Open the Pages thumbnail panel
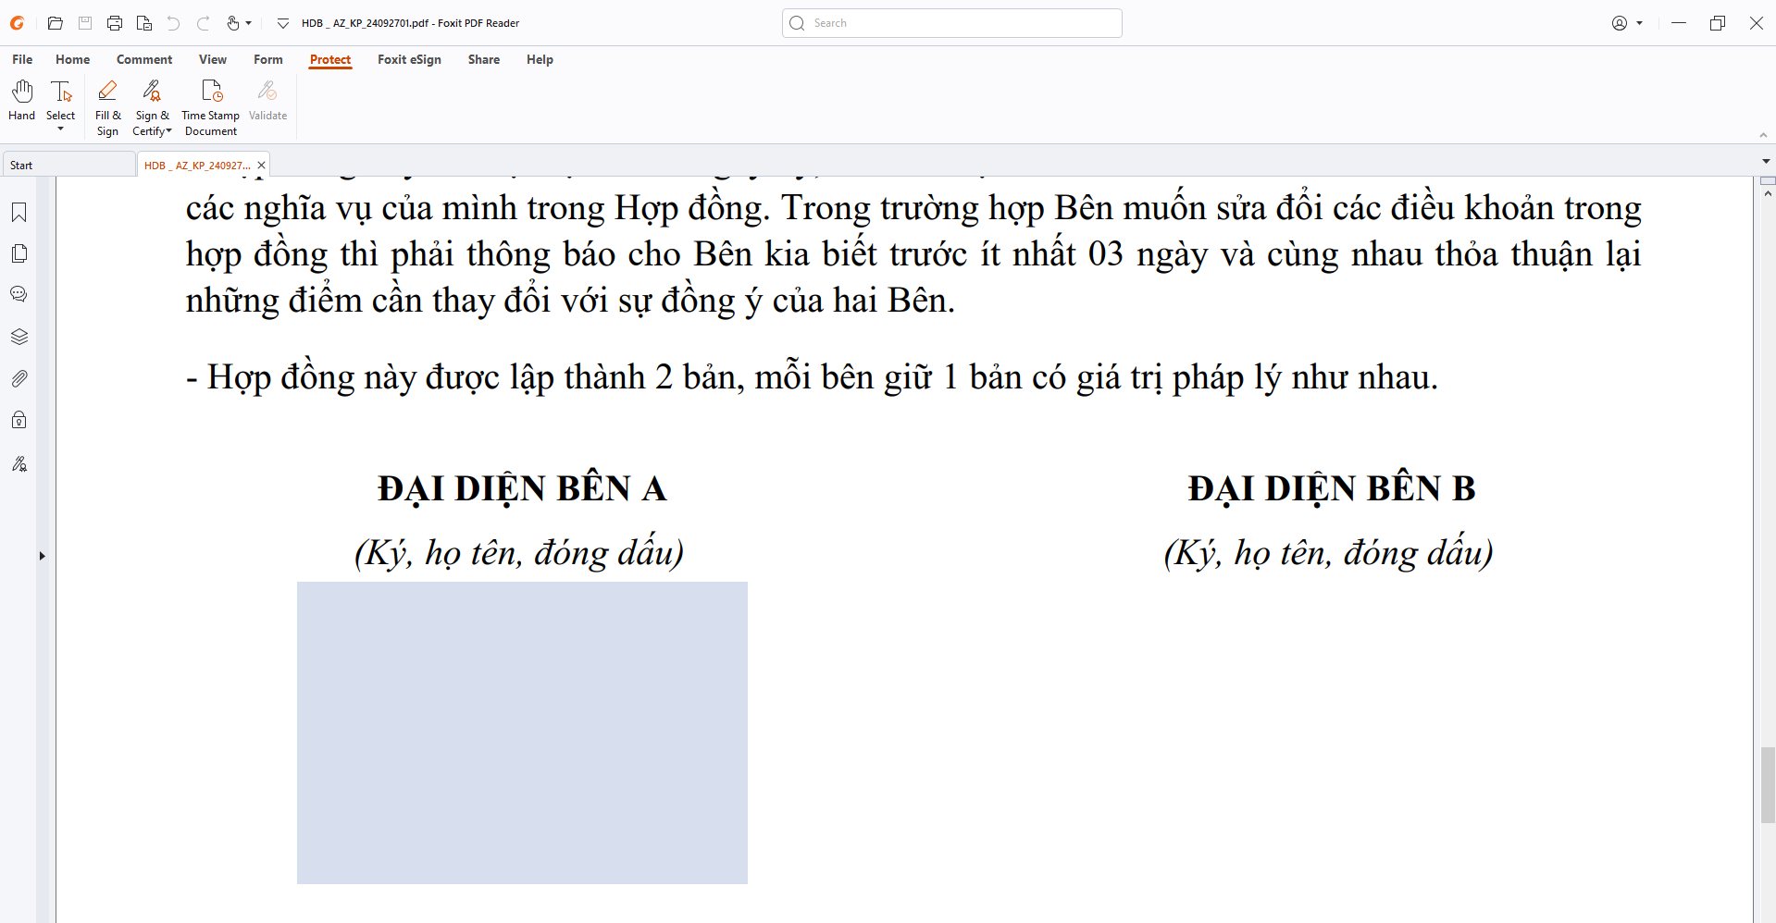This screenshot has height=923, width=1776. click(x=19, y=253)
